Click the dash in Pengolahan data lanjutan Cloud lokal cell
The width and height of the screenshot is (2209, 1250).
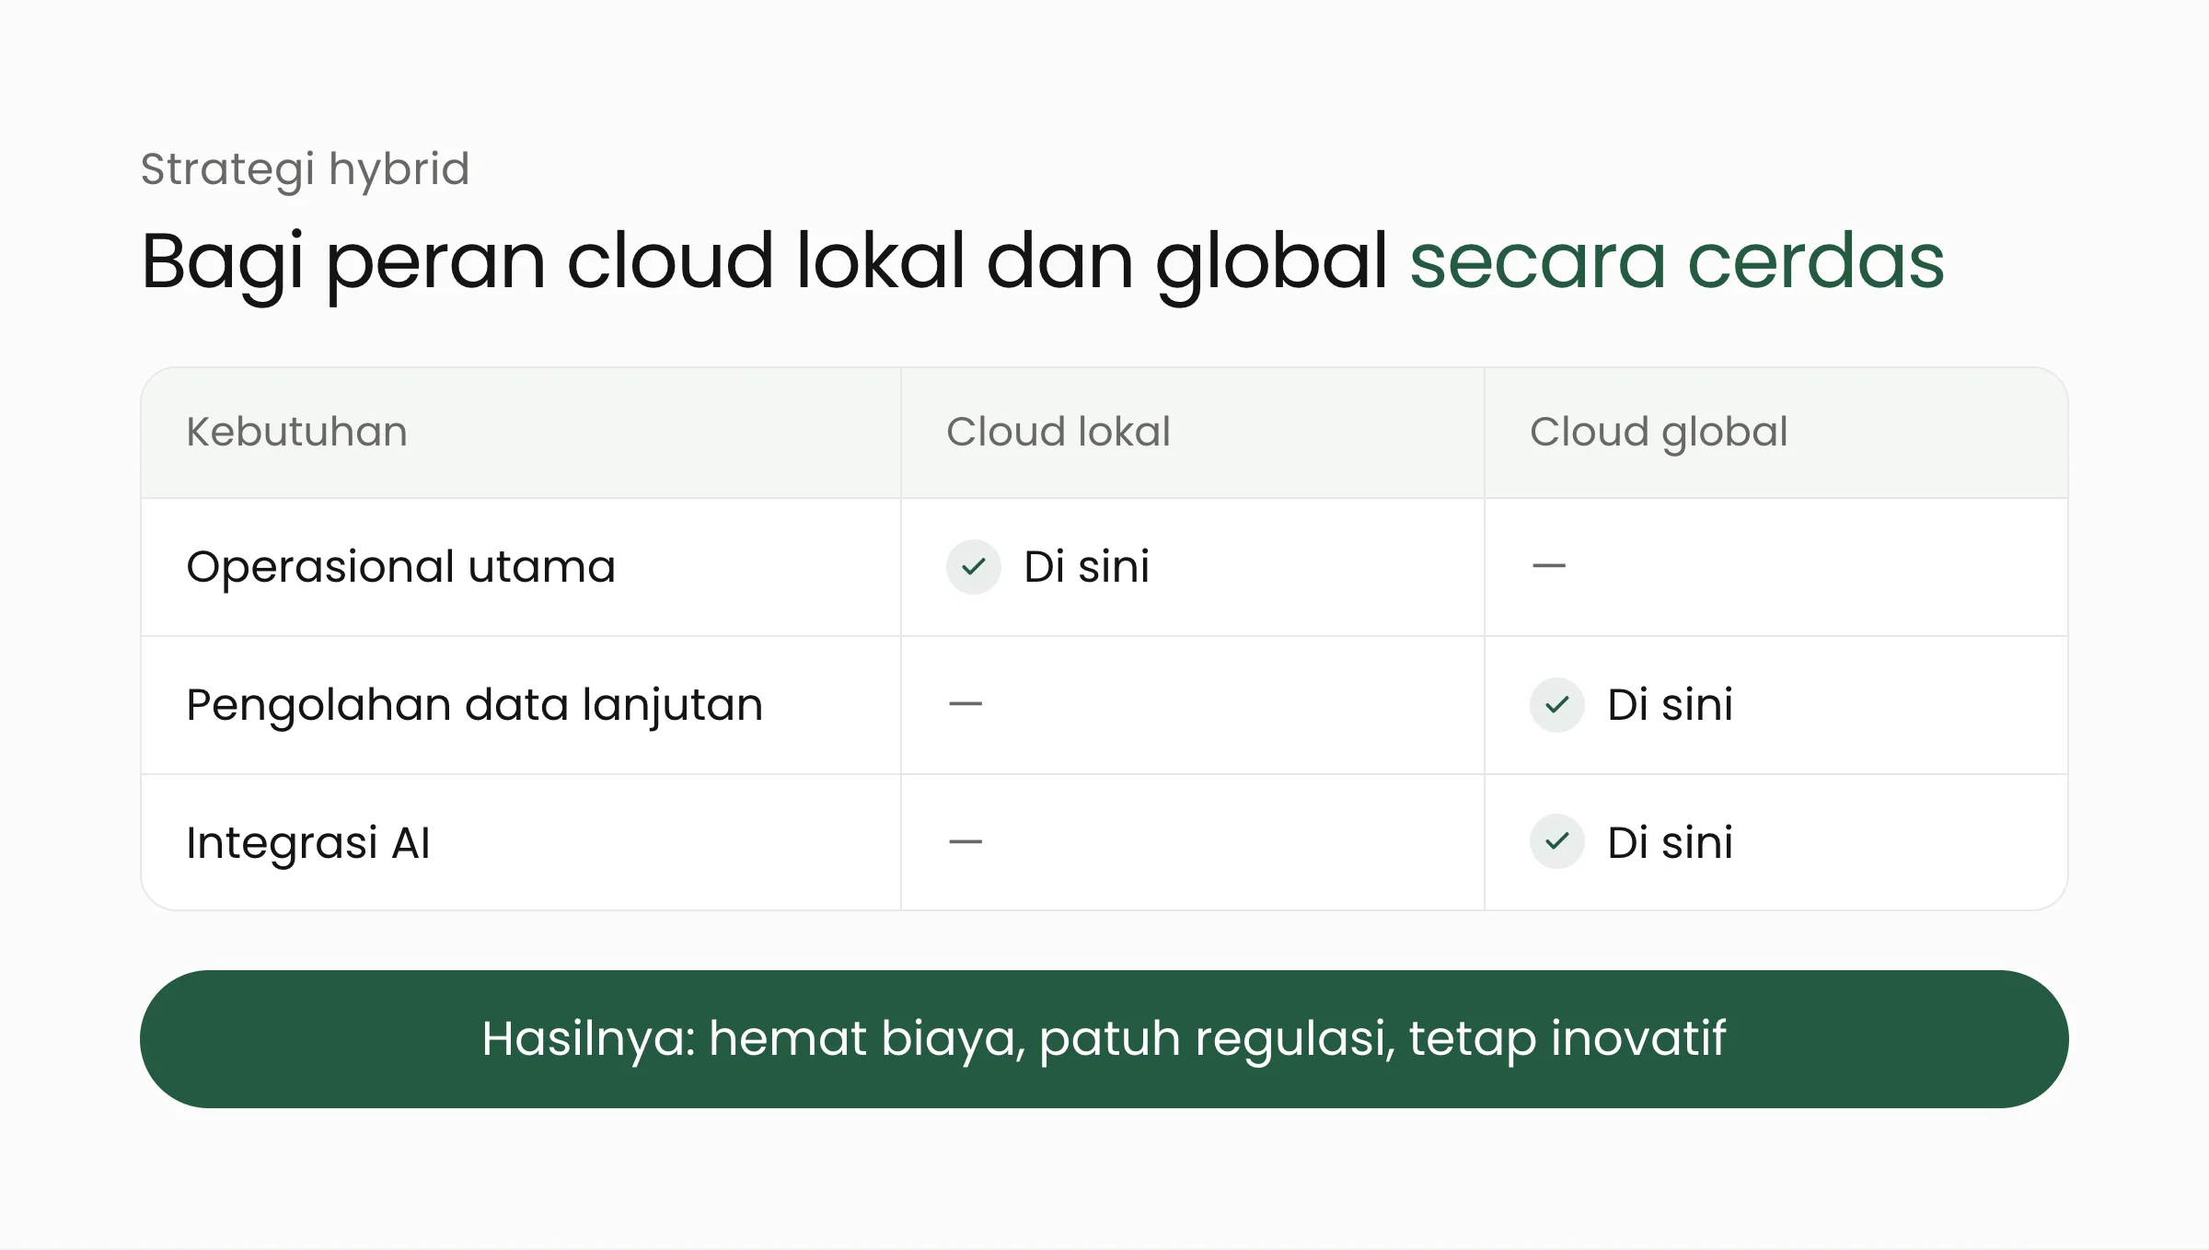coord(966,704)
